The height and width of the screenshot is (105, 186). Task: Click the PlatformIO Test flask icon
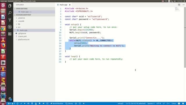pos(36,104)
